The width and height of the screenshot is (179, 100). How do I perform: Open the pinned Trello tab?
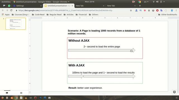pos(4,6)
